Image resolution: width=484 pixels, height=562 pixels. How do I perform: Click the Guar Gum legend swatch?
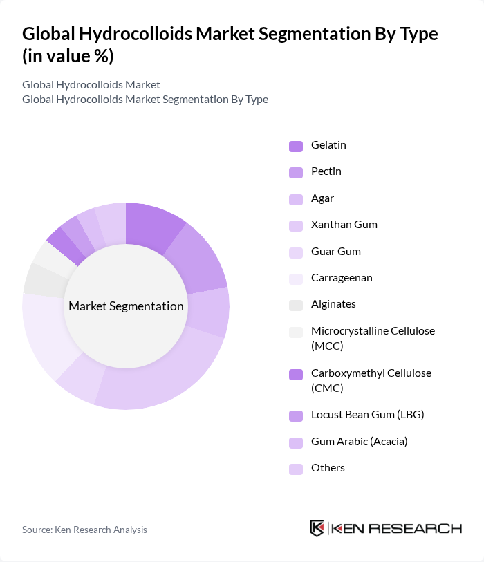point(296,252)
